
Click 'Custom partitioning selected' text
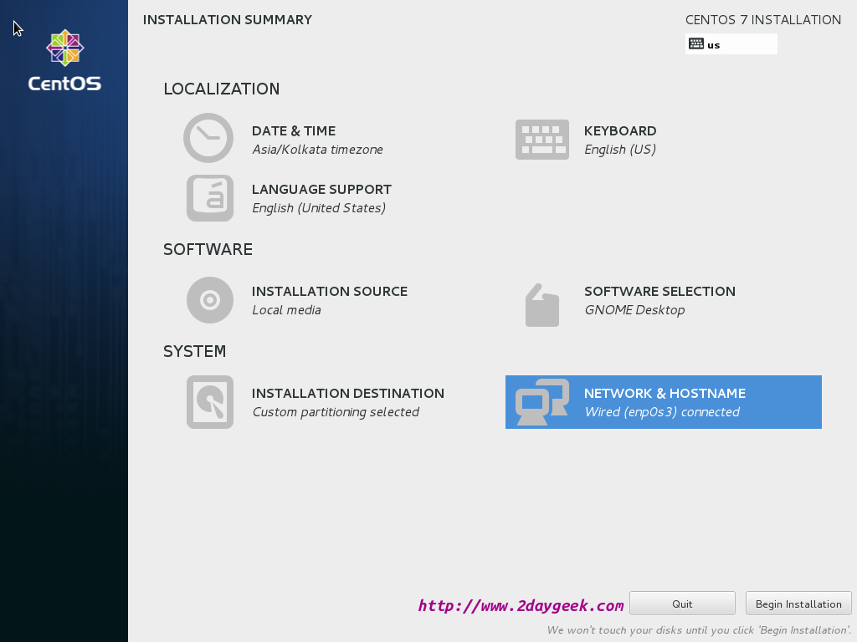click(x=336, y=412)
